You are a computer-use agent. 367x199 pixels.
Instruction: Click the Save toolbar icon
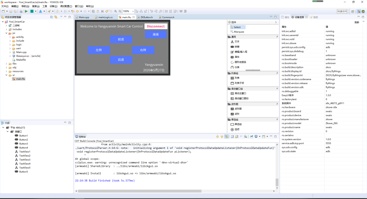coord(11,11)
